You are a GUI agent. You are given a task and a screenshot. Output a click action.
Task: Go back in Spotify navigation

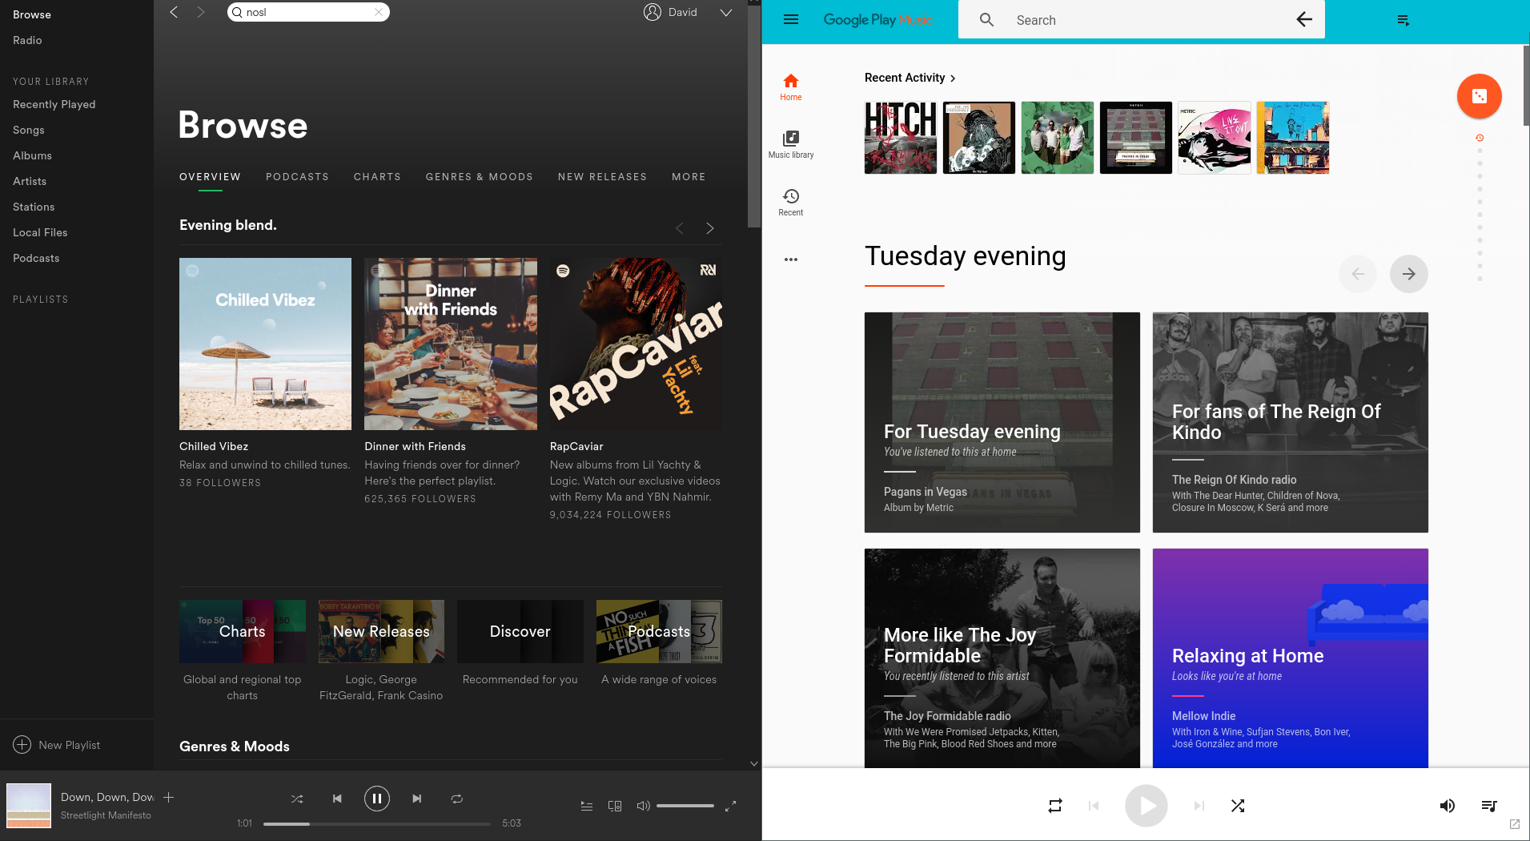coord(174,12)
